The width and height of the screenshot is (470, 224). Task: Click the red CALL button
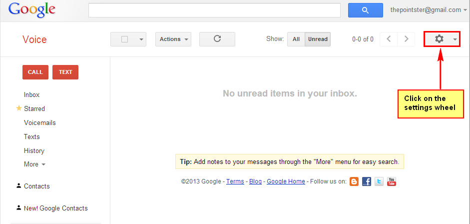pyautogui.click(x=35, y=72)
